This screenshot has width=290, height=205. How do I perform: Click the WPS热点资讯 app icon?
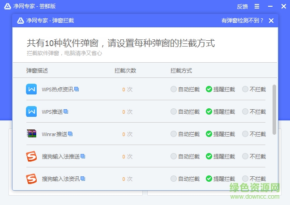coord(31,89)
